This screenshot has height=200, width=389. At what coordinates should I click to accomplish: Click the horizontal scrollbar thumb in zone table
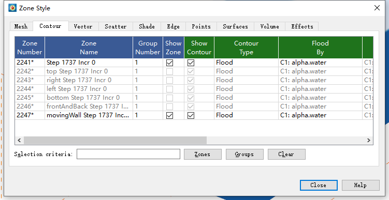(115, 141)
